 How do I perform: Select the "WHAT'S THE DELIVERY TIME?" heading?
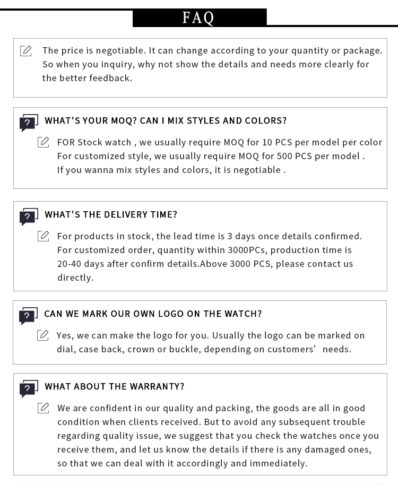pyautogui.click(x=111, y=214)
